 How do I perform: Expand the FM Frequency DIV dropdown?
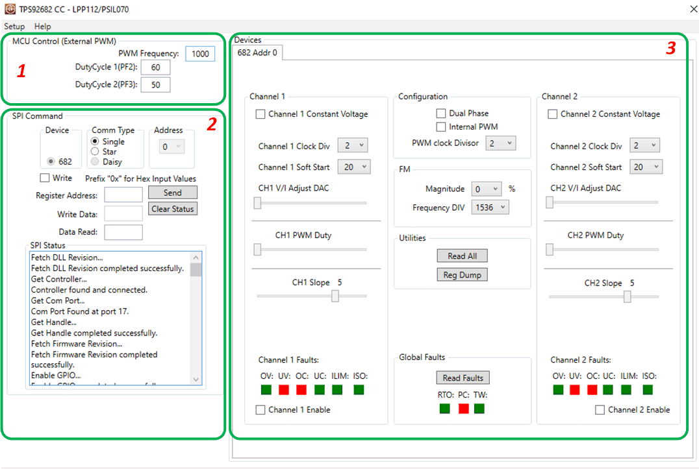pyautogui.click(x=490, y=208)
